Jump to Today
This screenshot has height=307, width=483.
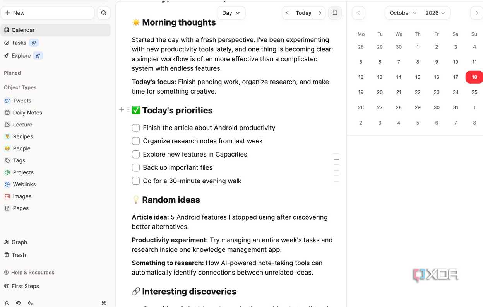303,13
